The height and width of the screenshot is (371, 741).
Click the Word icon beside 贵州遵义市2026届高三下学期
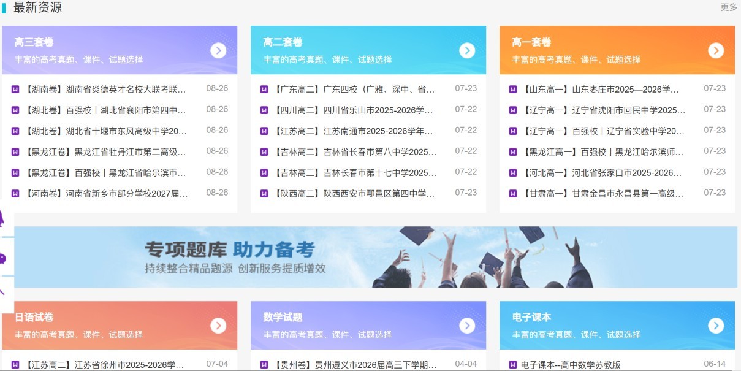coord(264,365)
